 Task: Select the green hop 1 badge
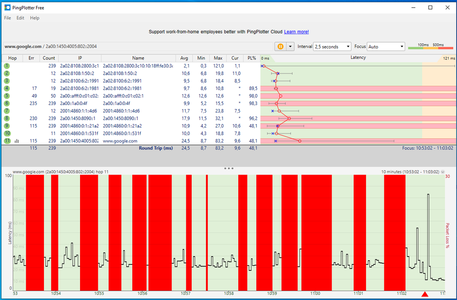click(x=6, y=66)
